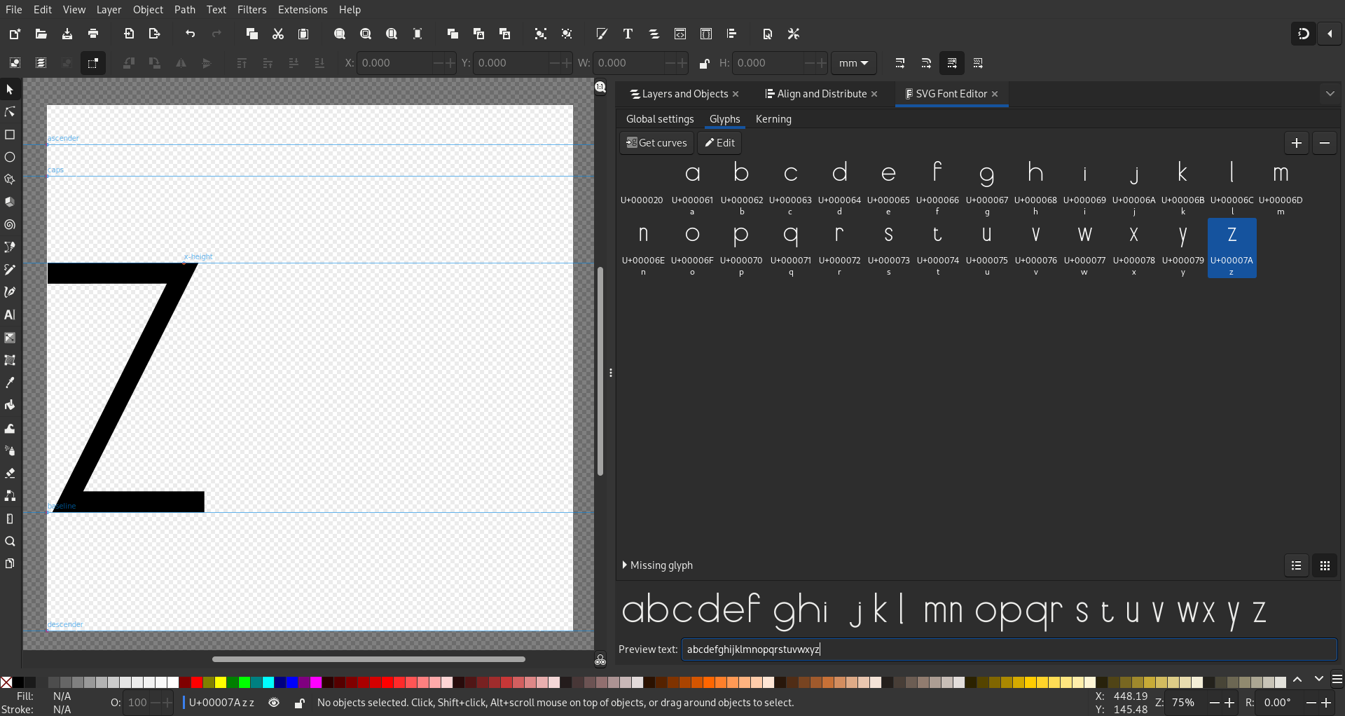The width and height of the screenshot is (1345, 716).
Task: Open the mm units dropdown
Action: pyautogui.click(x=854, y=63)
